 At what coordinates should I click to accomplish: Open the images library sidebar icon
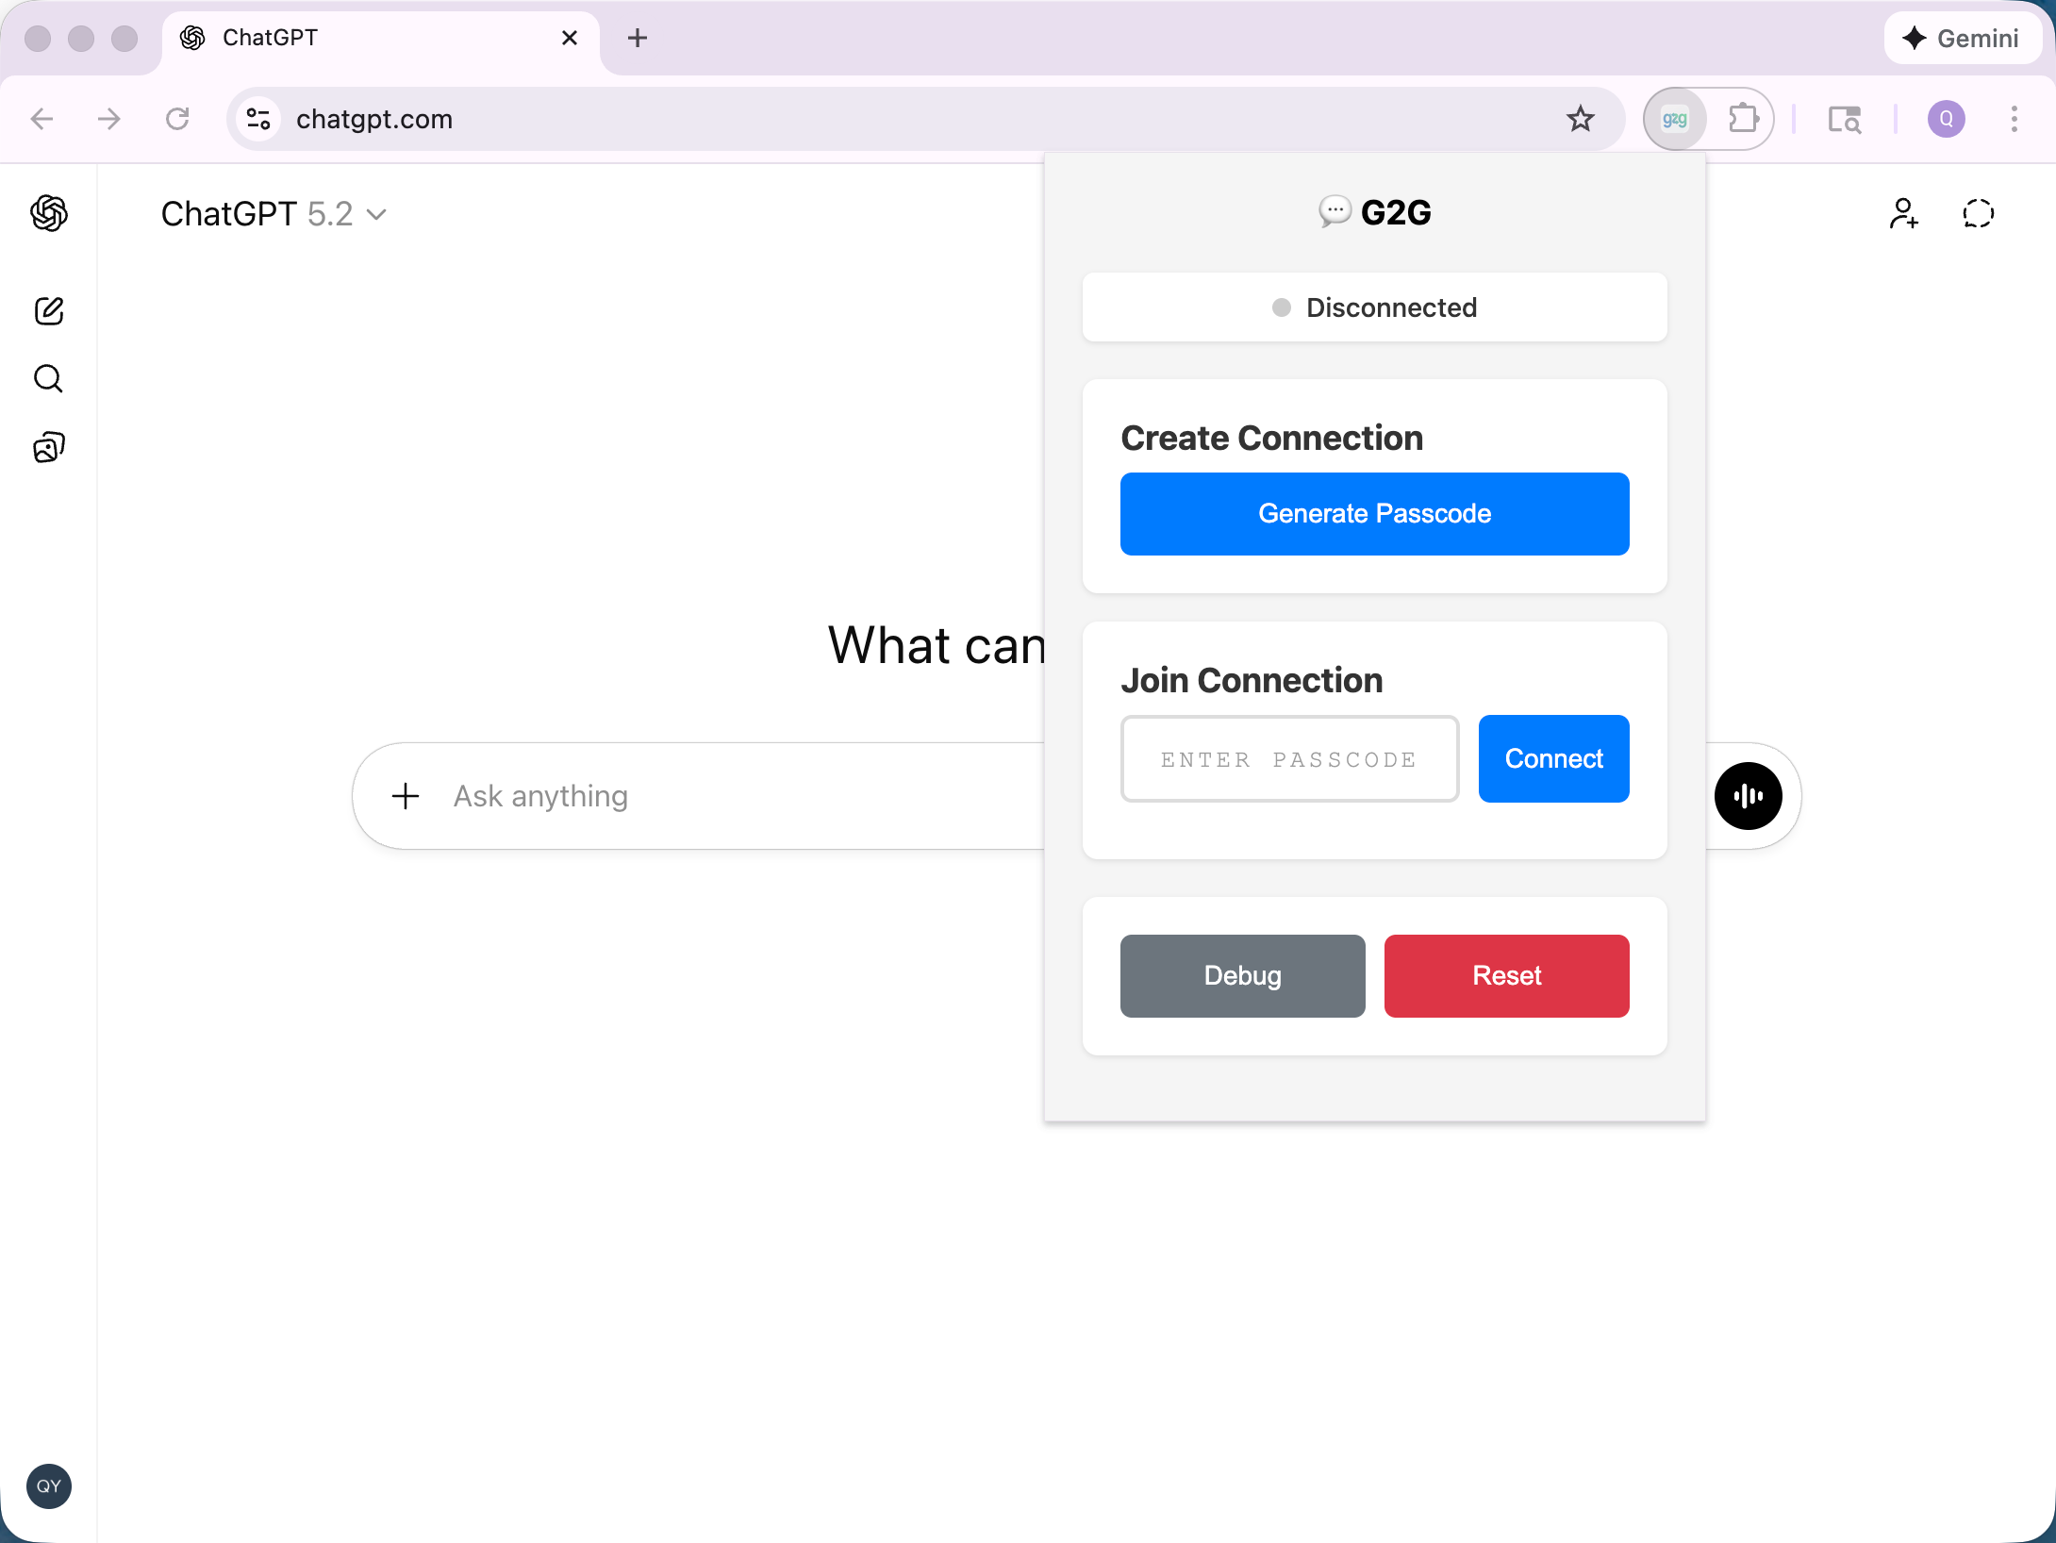49,447
